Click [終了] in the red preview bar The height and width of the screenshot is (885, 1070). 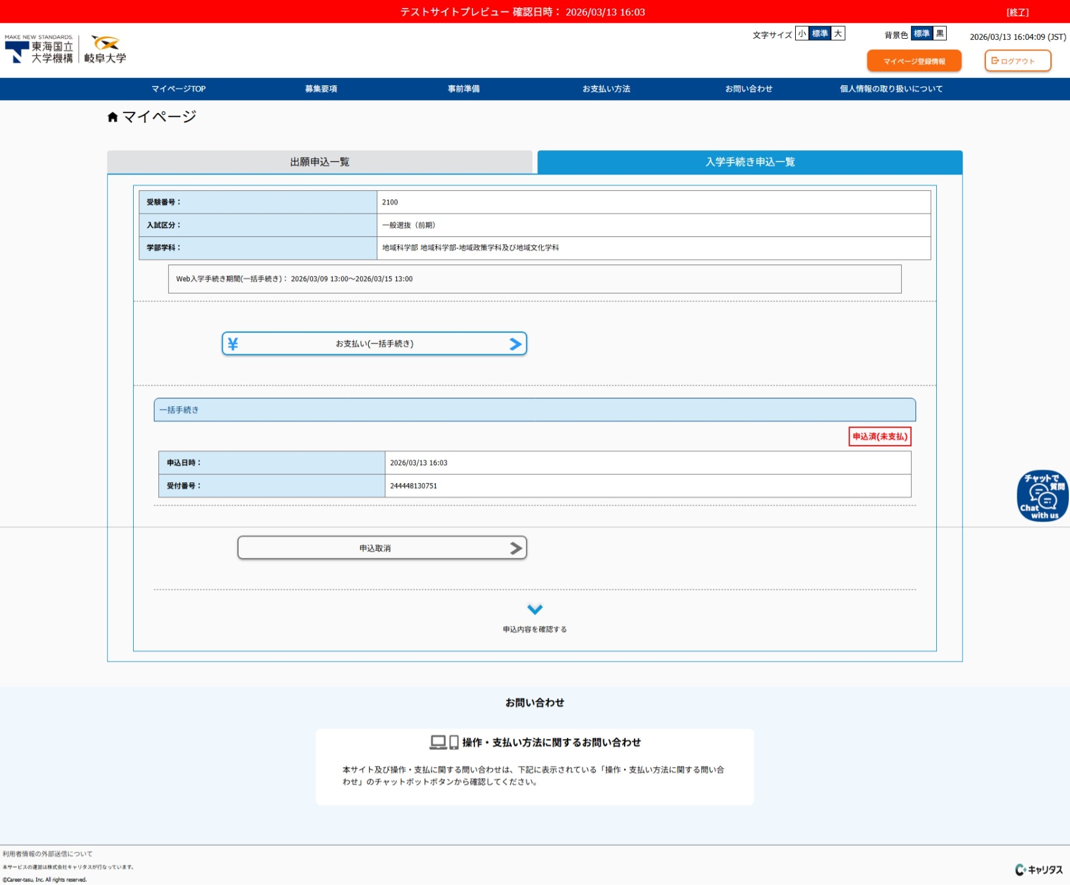pyautogui.click(x=1018, y=12)
